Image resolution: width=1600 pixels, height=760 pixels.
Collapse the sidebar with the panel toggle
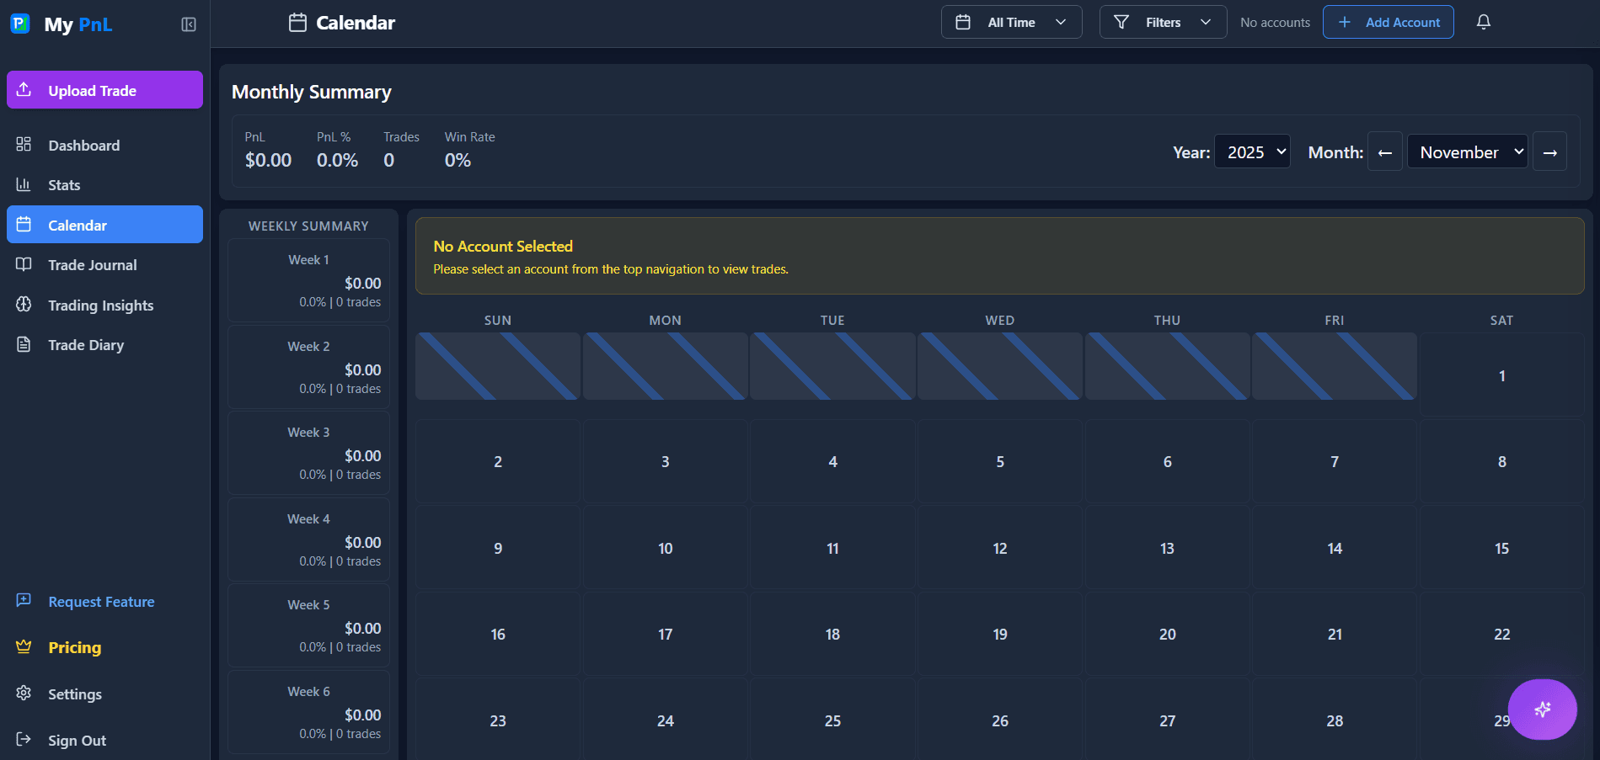187,24
